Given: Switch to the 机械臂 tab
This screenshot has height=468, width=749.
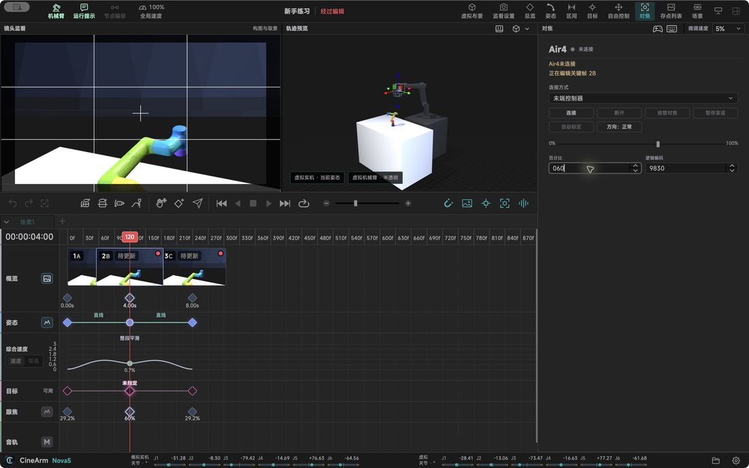Looking at the screenshot, I should [56, 11].
